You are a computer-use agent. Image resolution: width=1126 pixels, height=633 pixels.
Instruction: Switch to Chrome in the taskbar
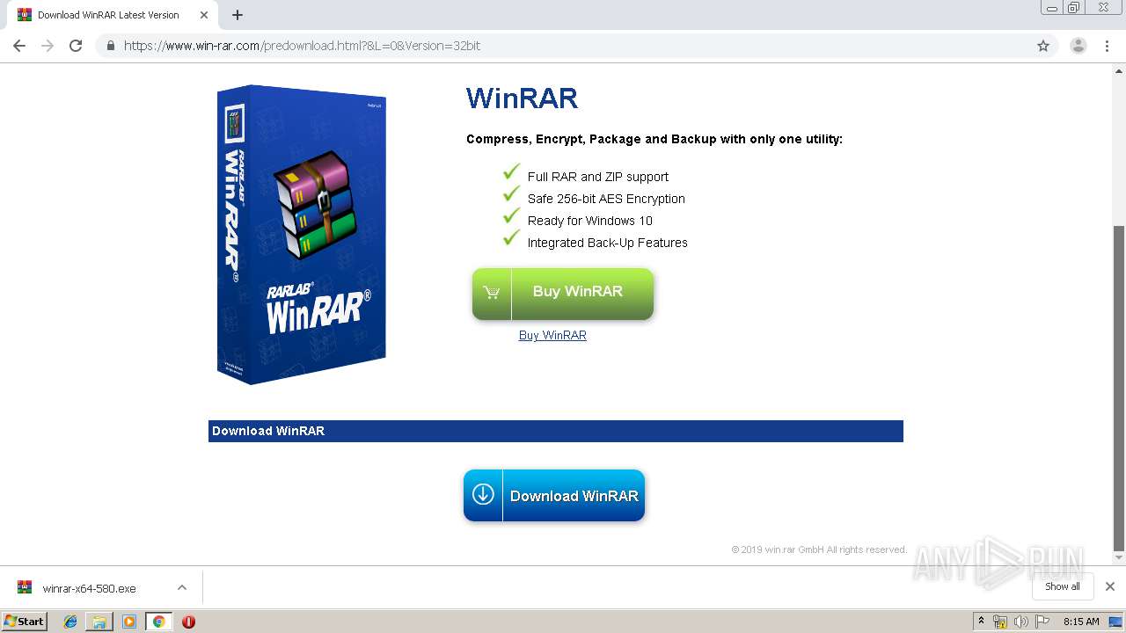pos(158,622)
